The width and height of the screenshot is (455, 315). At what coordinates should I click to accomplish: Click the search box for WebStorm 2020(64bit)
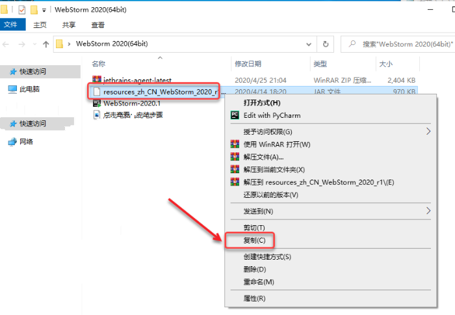pos(398,44)
